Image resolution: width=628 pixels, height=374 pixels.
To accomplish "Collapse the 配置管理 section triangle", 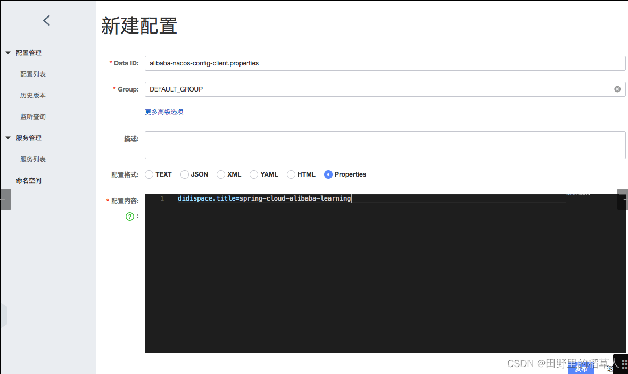I will (x=8, y=53).
